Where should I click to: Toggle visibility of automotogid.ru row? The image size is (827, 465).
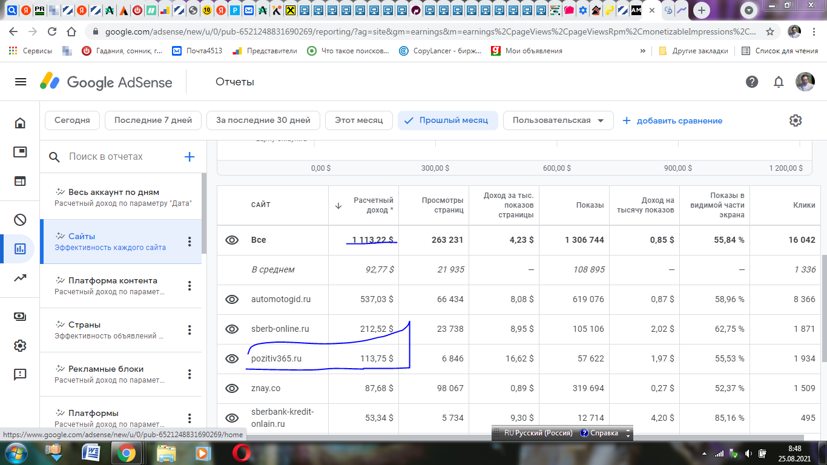coord(232,299)
